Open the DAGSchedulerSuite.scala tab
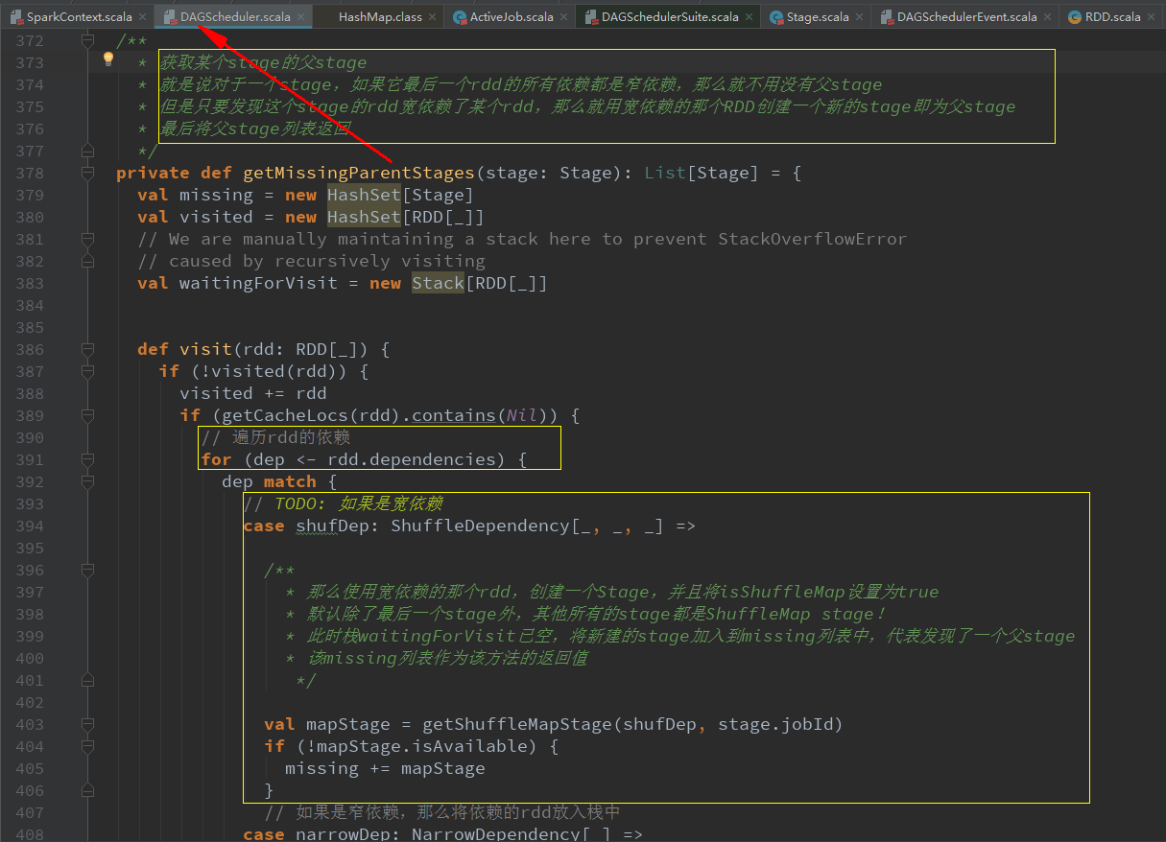The width and height of the screenshot is (1166, 842). pos(670,17)
